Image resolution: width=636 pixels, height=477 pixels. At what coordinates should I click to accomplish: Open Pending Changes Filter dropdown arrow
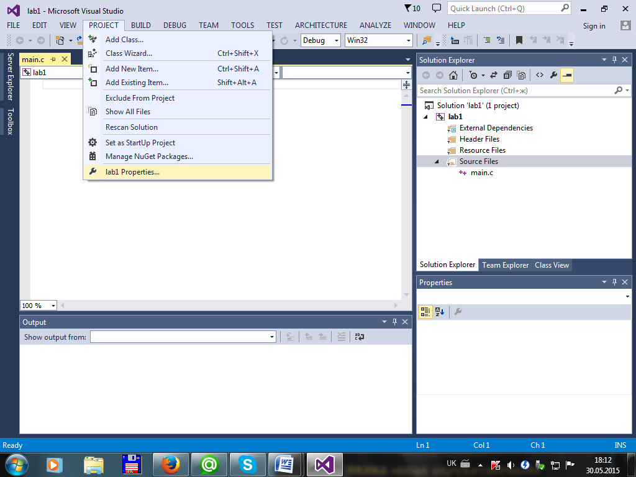[x=483, y=75]
